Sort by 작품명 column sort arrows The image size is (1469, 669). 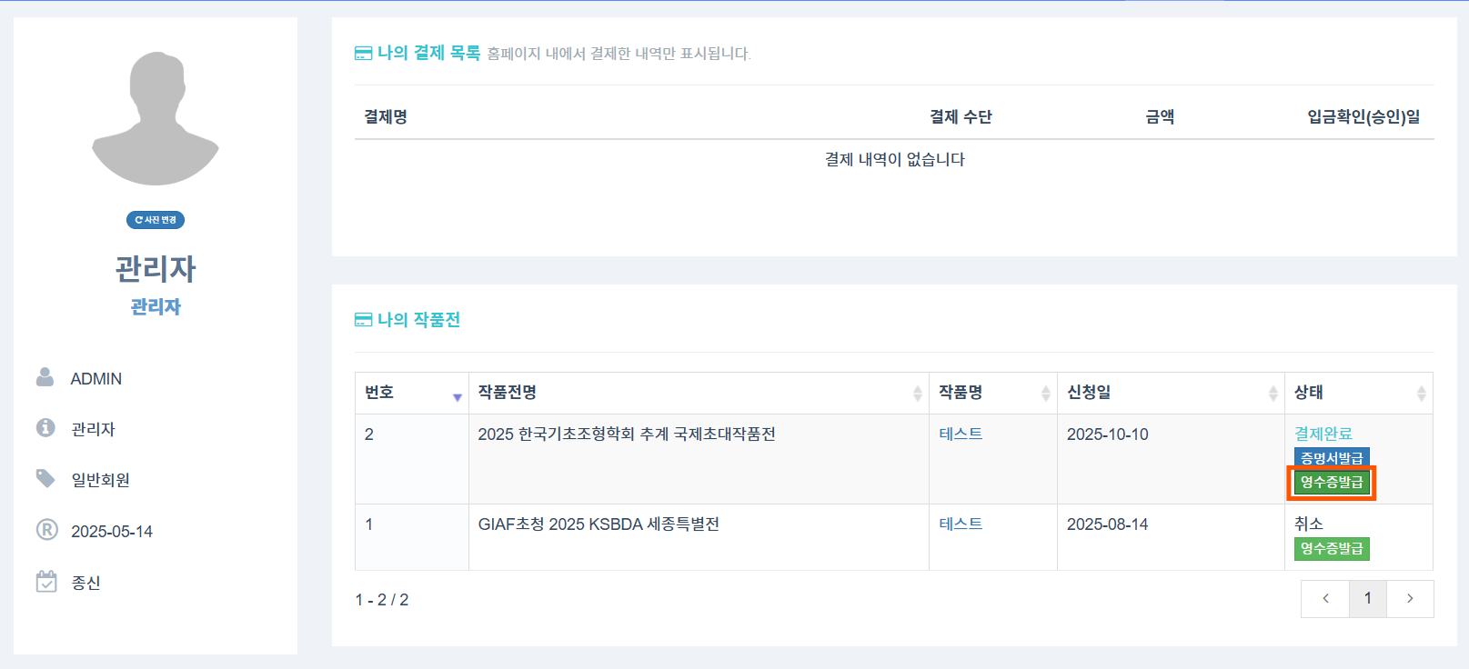coord(1045,393)
